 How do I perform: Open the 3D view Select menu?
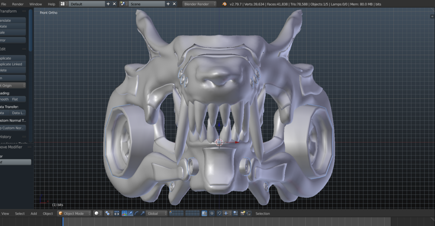20,213
